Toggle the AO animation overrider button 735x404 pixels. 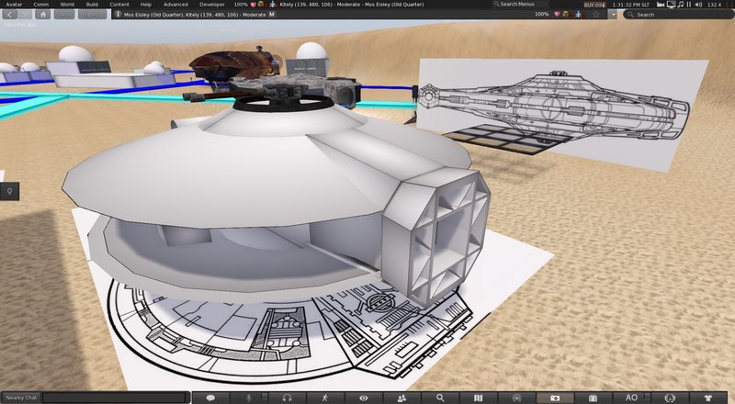click(631, 398)
